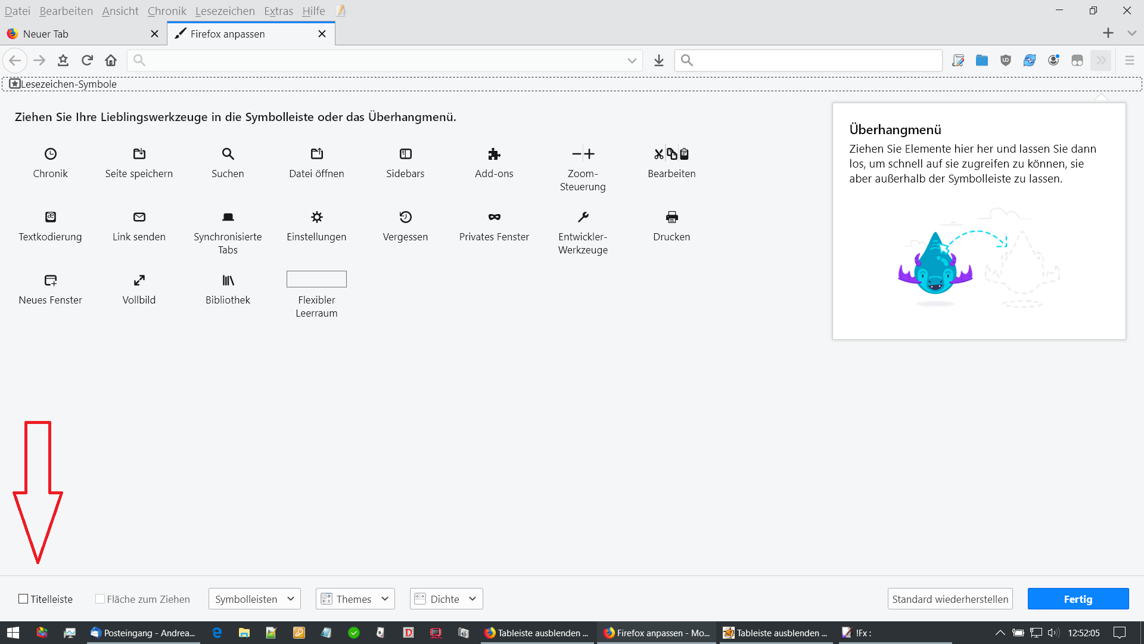Select the Seite speichern icon

139,154
